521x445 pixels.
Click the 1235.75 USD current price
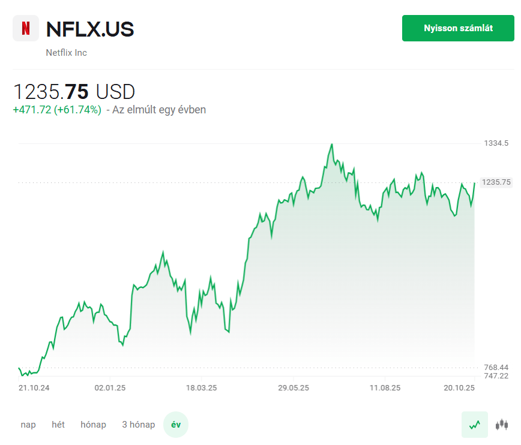click(74, 92)
